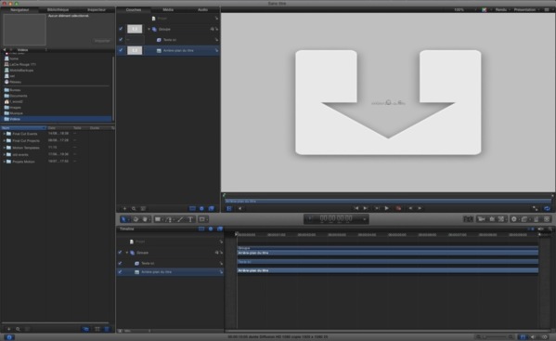The width and height of the screenshot is (556, 341).
Task: Collapse Groupe in the Timeline layer list
Action: 127,253
